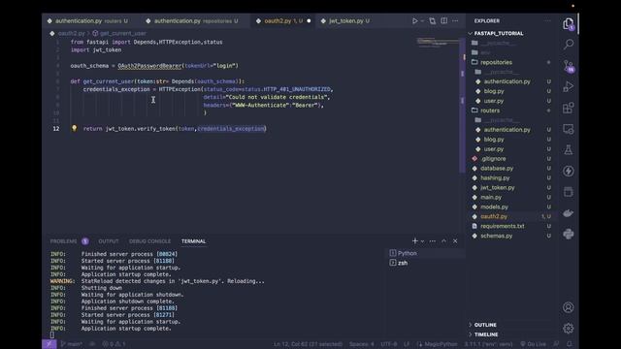Close the terminal panel
621x349 pixels.
tap(455, 241)
